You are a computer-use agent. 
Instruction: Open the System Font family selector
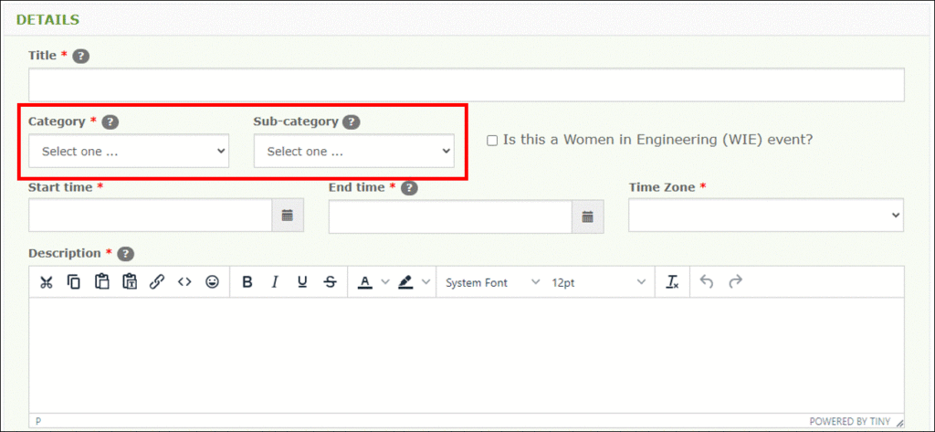(492, 282)
